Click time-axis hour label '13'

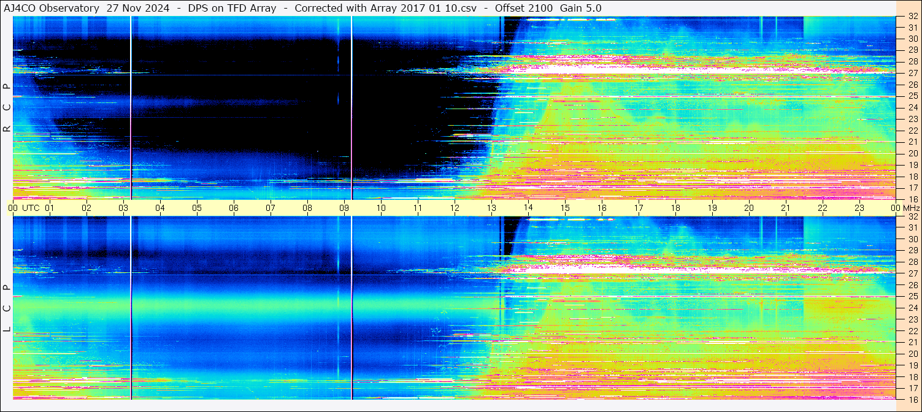pyautogui.click(x=491, y=208)
